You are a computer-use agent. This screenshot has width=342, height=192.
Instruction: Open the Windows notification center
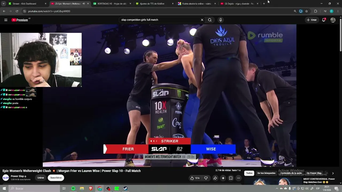[x=336, y=189]
